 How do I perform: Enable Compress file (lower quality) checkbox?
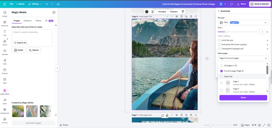click(219, 44)
